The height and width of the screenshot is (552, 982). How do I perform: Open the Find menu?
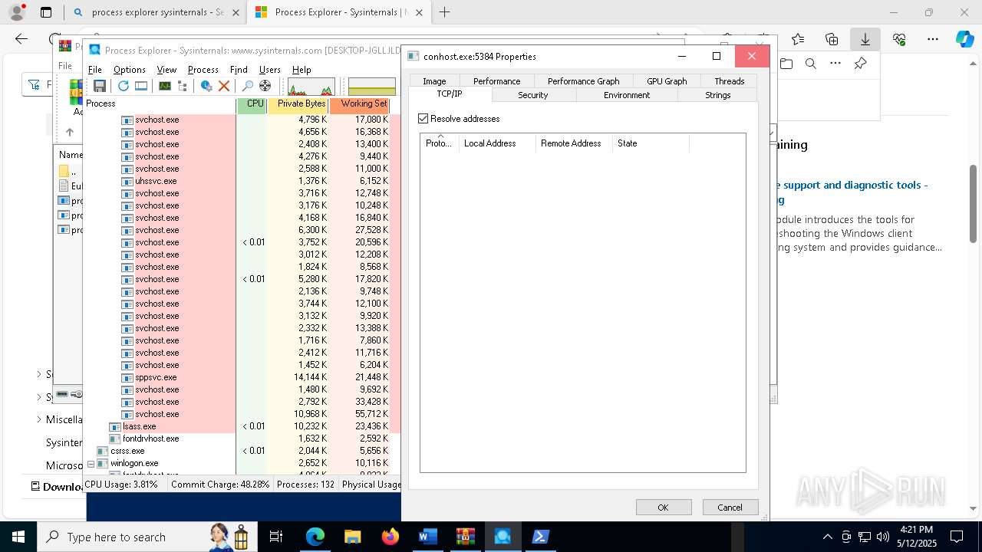pos(239,70)
